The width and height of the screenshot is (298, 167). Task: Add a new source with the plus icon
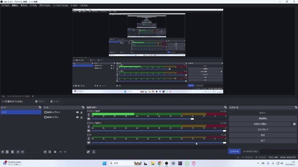45,152
